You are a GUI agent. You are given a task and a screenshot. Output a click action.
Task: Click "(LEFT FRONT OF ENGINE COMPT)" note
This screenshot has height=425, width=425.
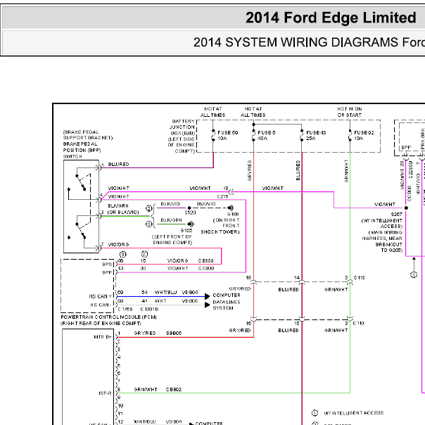(172, 240)
